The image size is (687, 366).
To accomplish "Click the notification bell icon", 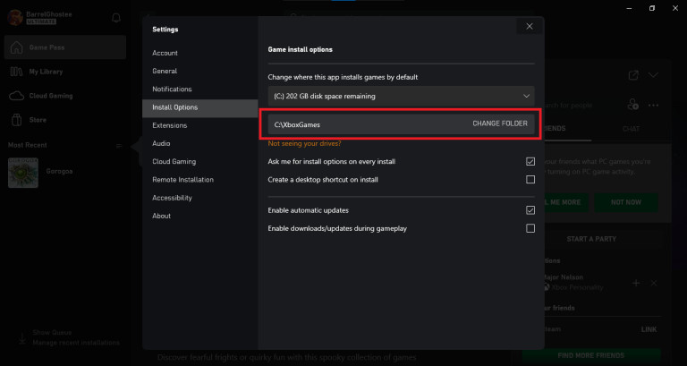I will (x=116, y=18).
